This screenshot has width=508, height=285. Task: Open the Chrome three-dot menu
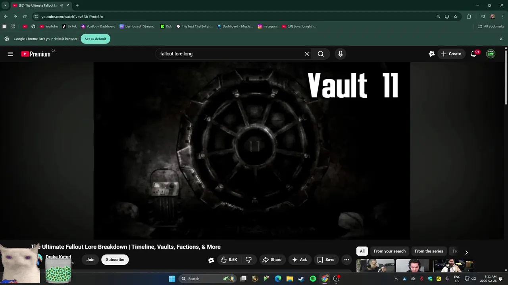502,17
